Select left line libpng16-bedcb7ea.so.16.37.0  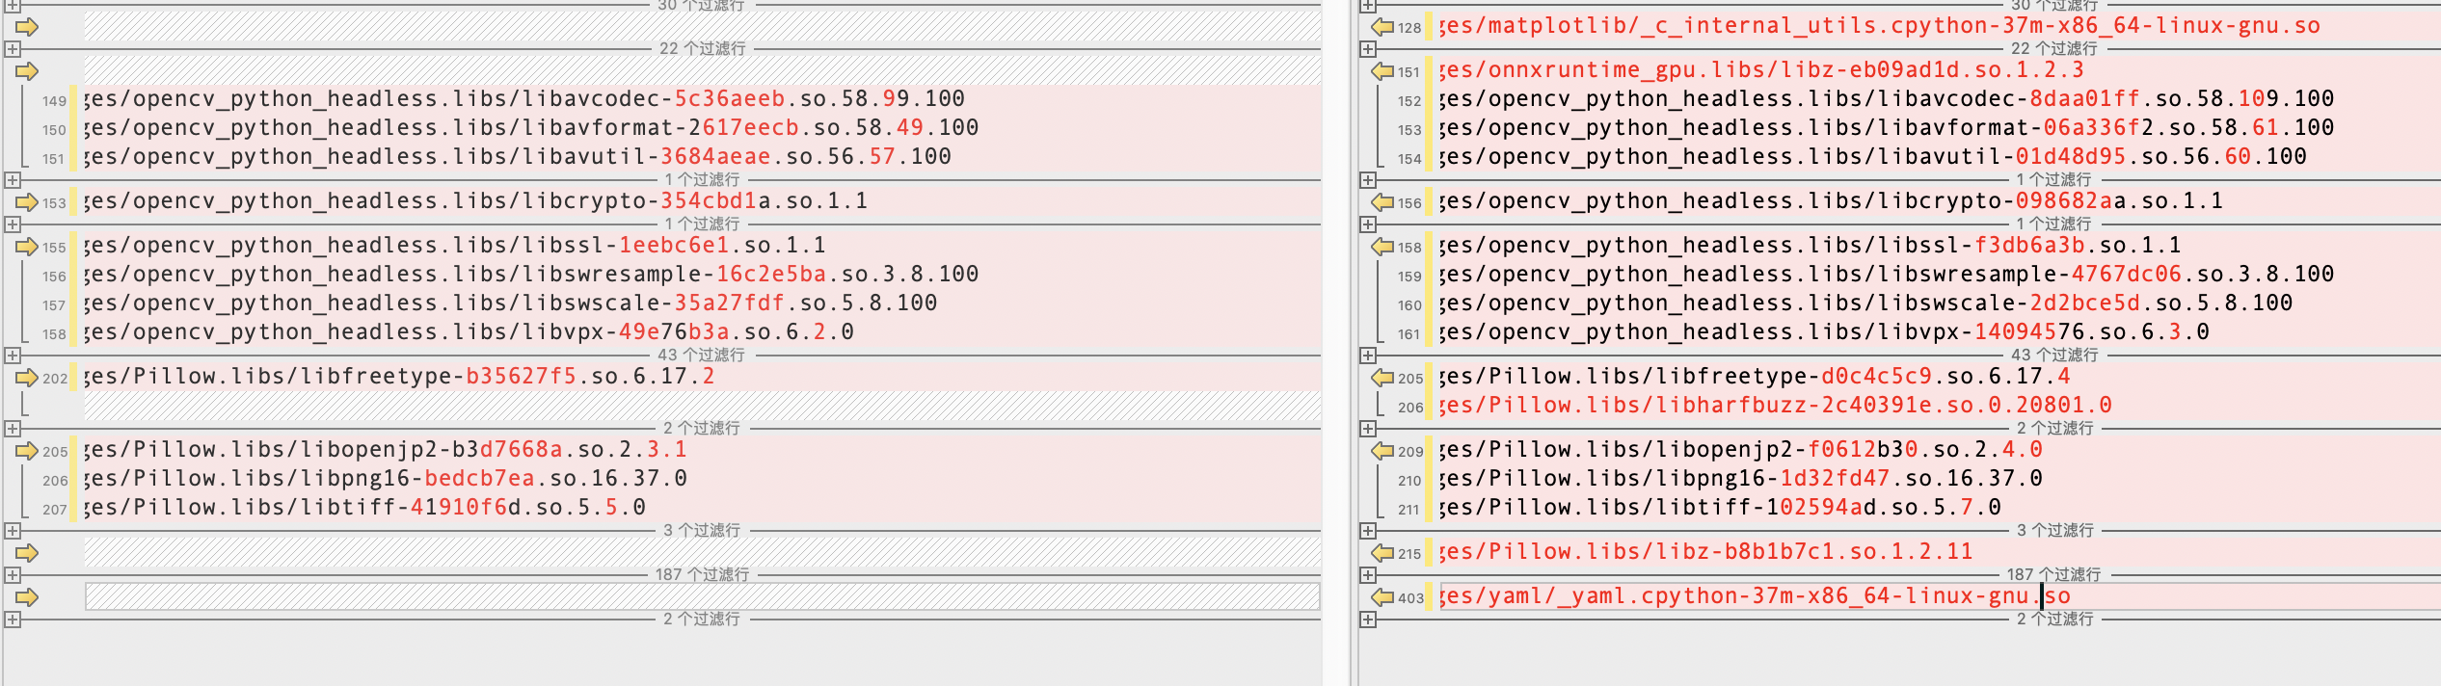[702, 479]
